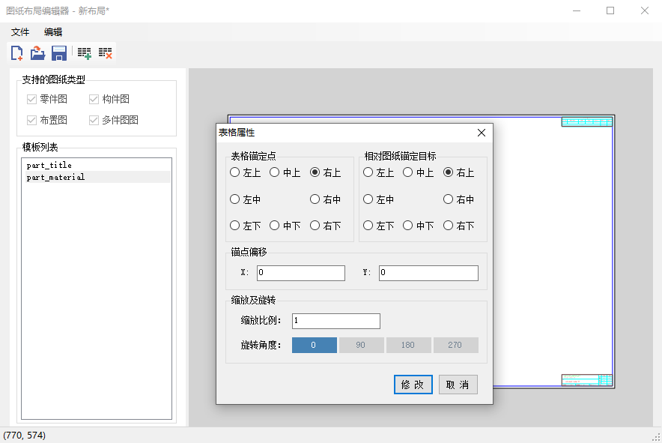
Task: Open a layout file with the folder icon
Action: (37, 53)
